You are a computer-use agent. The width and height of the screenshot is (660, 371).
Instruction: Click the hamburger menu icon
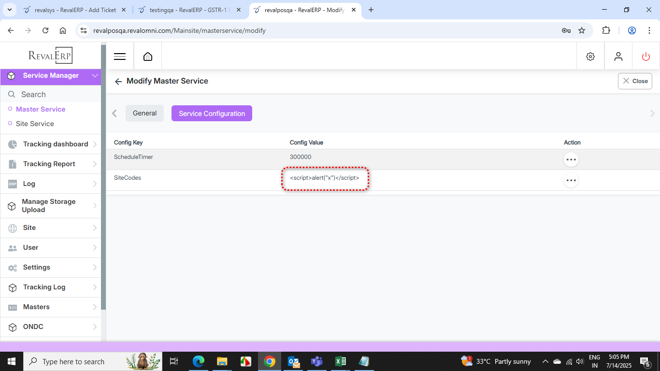[x=120, y=57]
